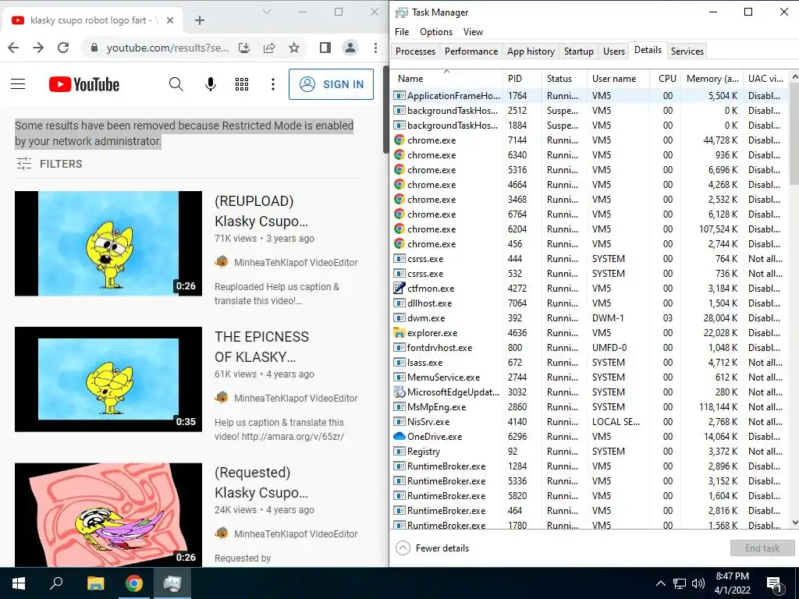Image resolution: width=799 pixels, height=599 pixels.
Task: Close the klasky csupo Chrome tab
Action: point(170,20)
